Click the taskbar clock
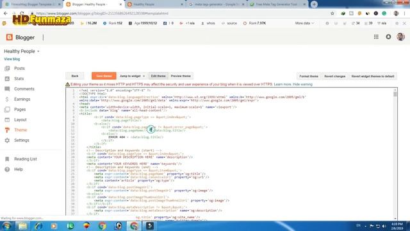 (x=397, y=226)
